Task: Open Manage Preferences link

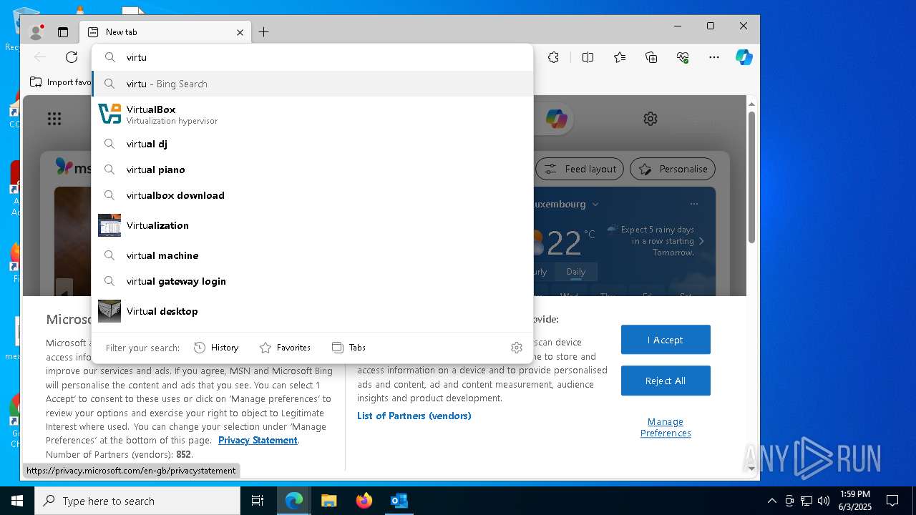Action: [x=666, y=427]
